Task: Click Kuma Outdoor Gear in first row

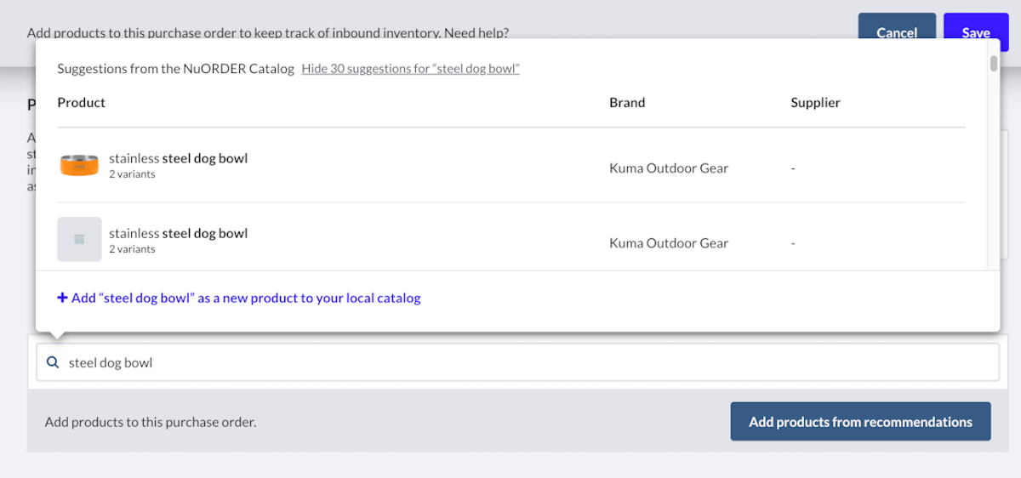Action: click(669, 168)
